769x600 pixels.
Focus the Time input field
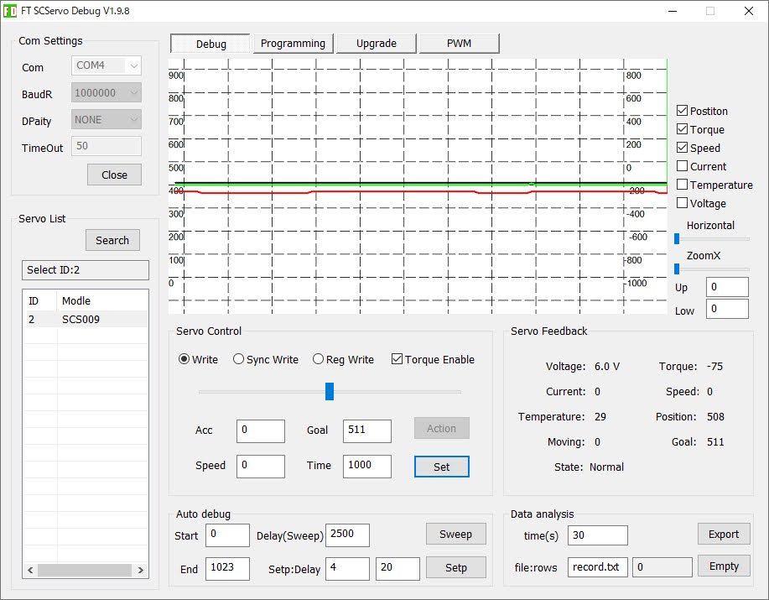pyautogui.click(x=366, y=466)
